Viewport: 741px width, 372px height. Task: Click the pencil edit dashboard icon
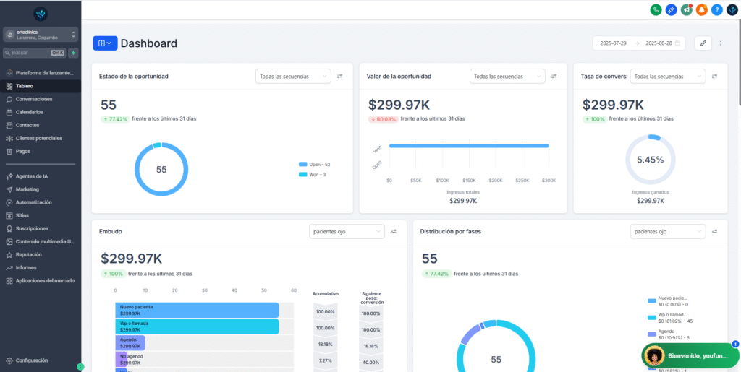(x=702, y=43)
